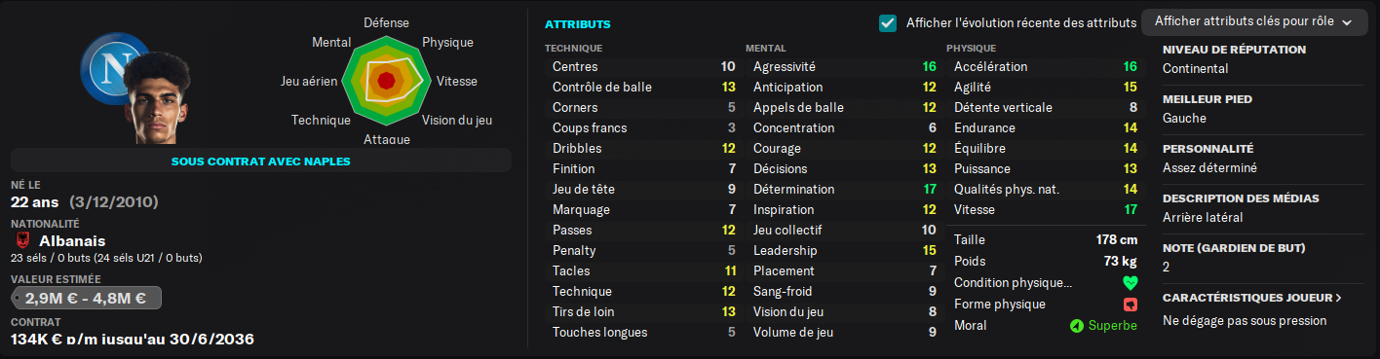Click the player face portrait

click(x=164, y=97)
